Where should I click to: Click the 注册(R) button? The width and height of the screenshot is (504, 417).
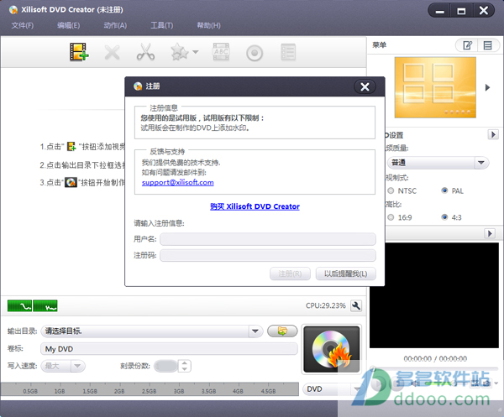point(290,274)
